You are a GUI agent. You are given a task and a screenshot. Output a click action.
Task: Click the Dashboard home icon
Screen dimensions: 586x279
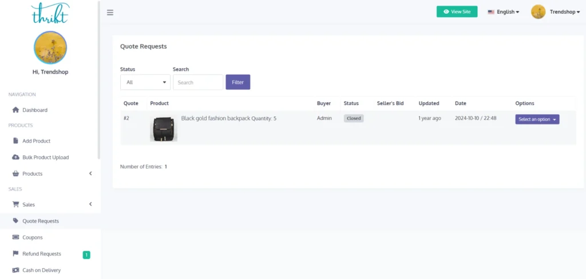point(16,110)
